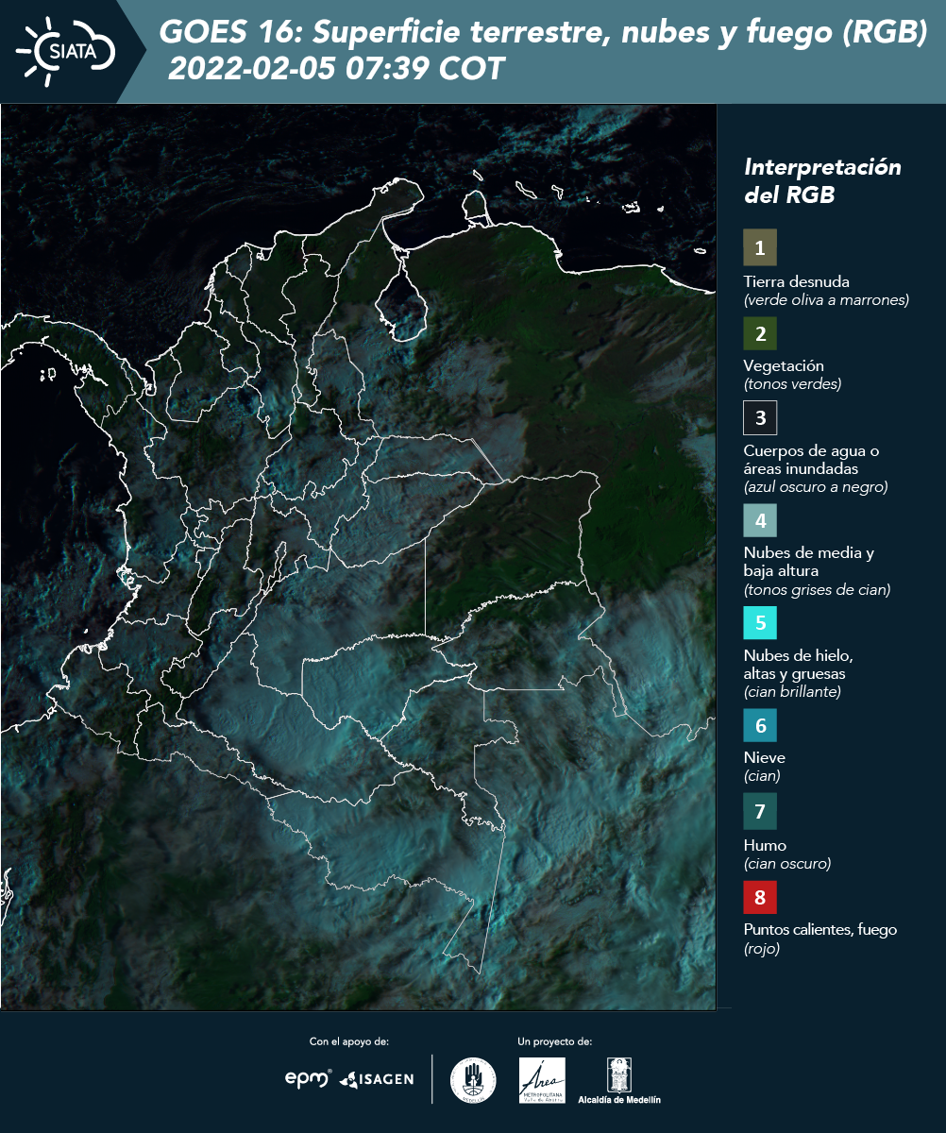This screenshot has width=946, height=1133.
Task: Click 'Nubes de hielo, altas y gruesas' label
Action: tap(799, 665)
